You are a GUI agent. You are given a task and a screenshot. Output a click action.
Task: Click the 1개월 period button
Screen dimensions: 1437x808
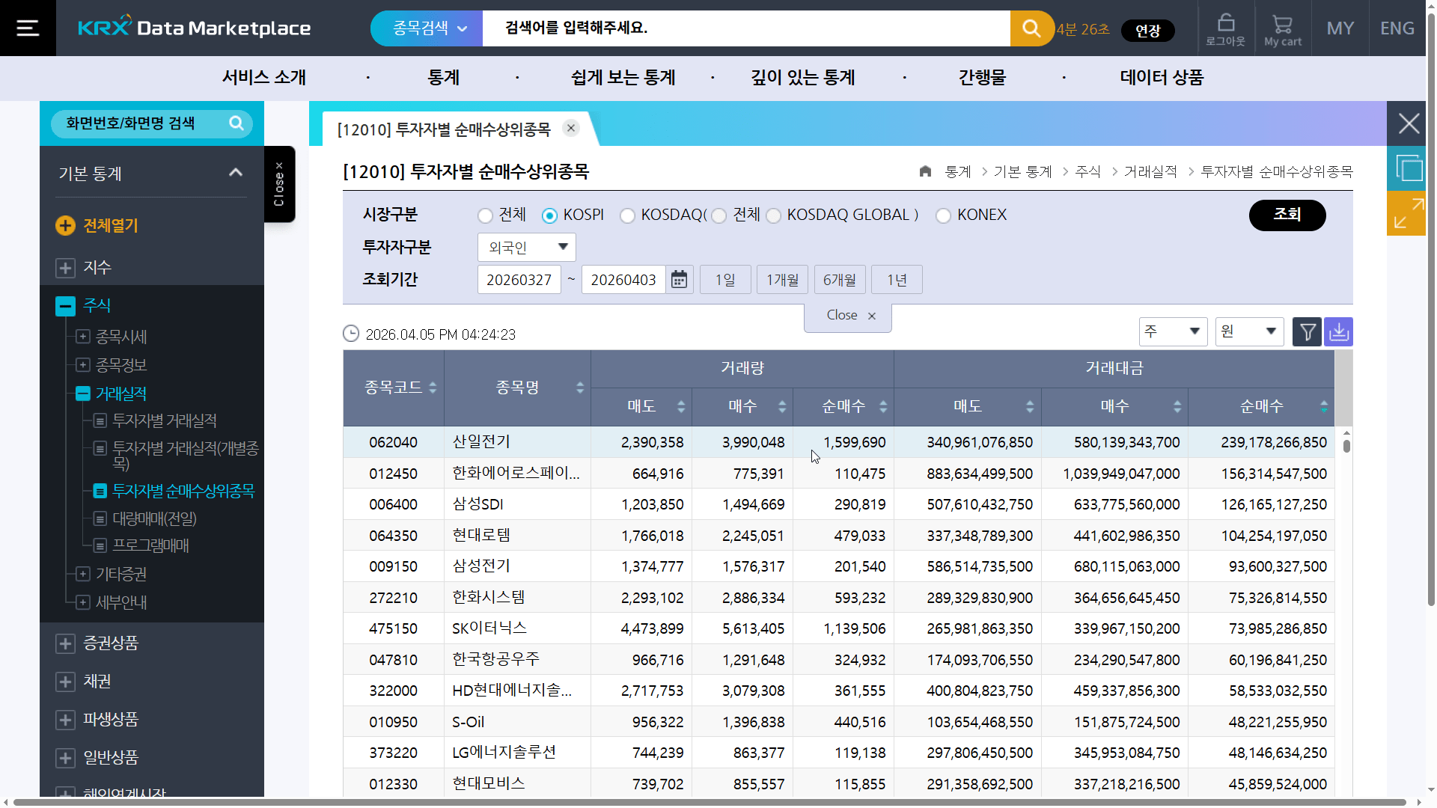tap(781, 279)
